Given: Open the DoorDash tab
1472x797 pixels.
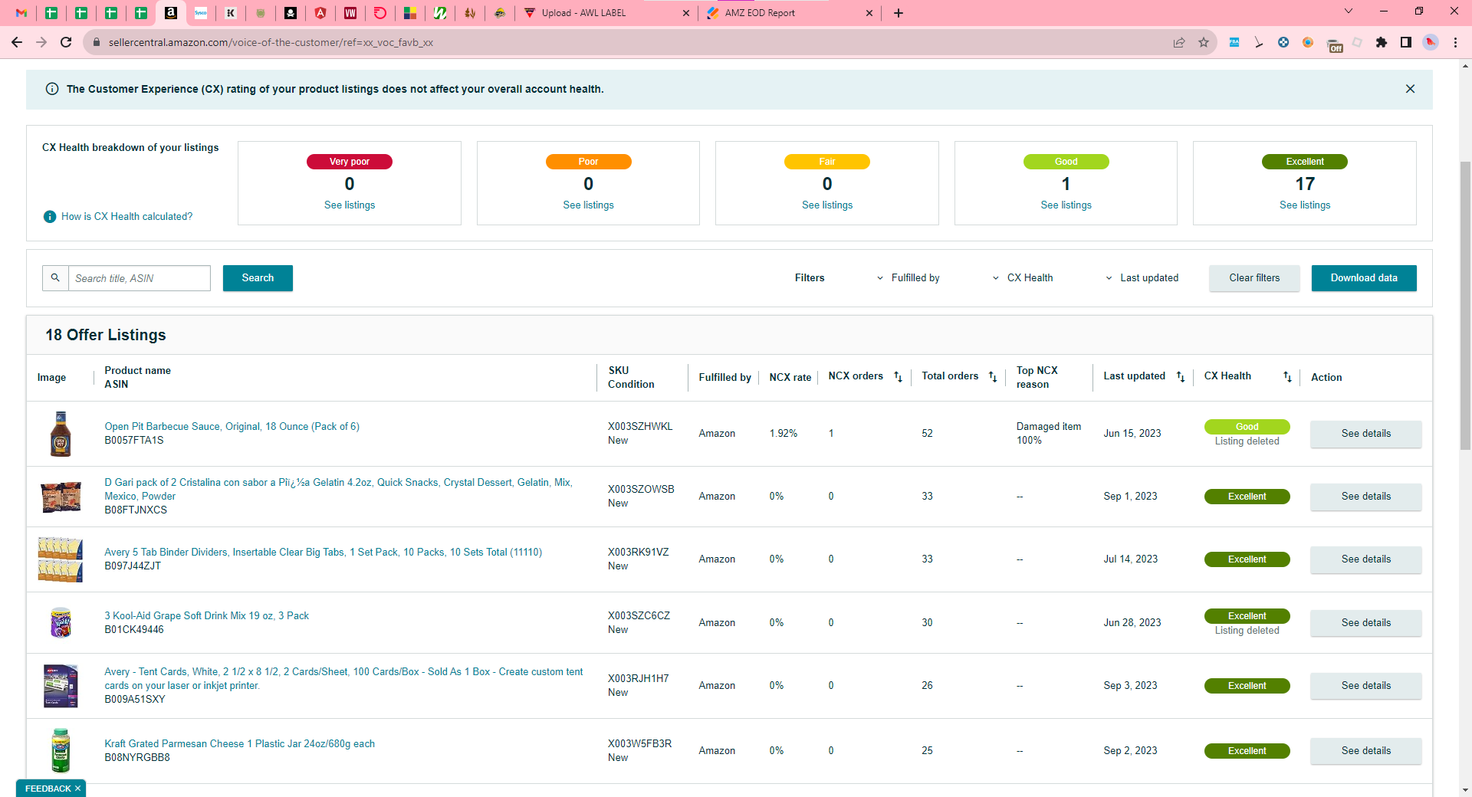Looking at the screenshot, I should tap(380, 13).
